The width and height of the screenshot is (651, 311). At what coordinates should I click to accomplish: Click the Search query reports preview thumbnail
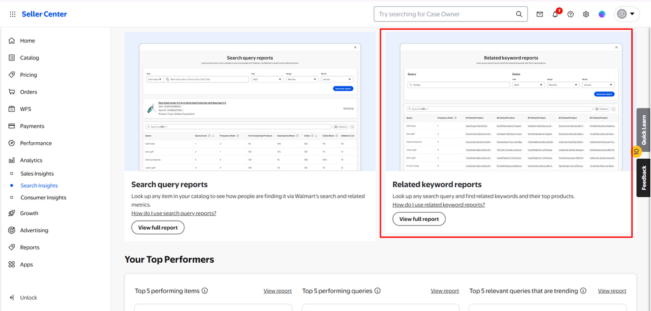tap(250, 102)
